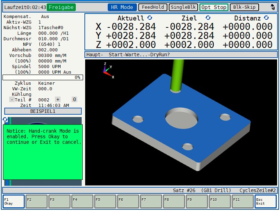This screenshot has width=280, height=211.
Task: Toggle SingleBlk mode
Action: [183, 7]
